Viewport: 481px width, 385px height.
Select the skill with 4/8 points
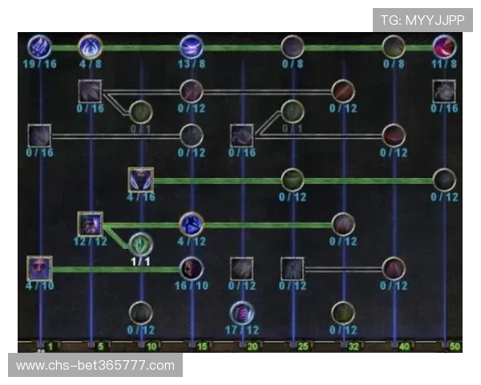click(x=90, y=47)
